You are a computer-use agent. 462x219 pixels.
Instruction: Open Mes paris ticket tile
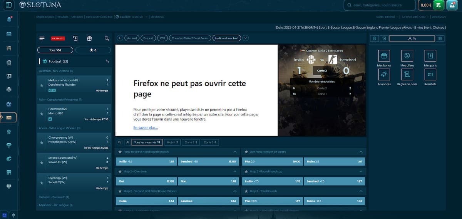coord(430,56)
